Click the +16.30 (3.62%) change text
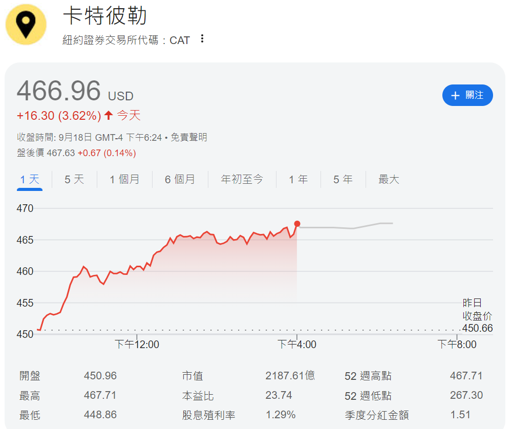 (x=59, y=116)
